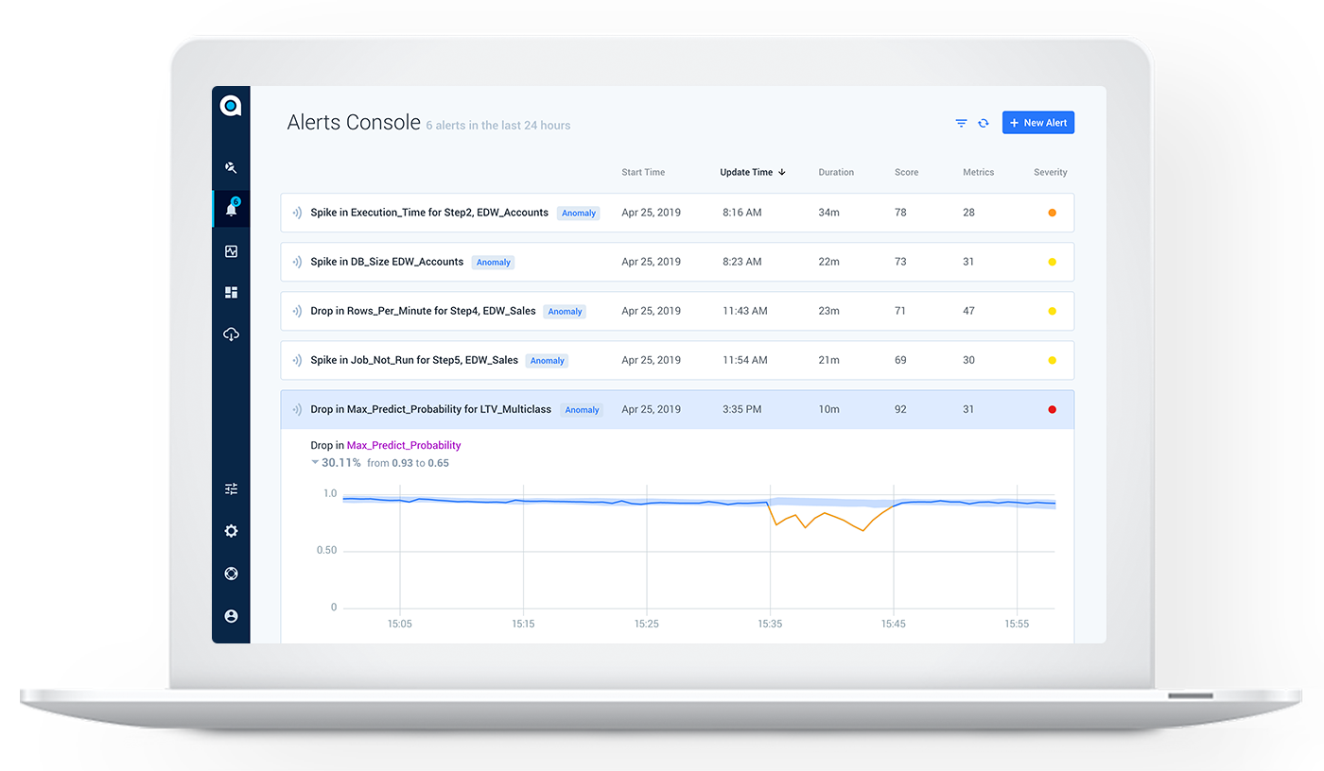Screen dimensions: 1324x771
Task: Sort by Duration column
Action: click(x=836, y=172)
